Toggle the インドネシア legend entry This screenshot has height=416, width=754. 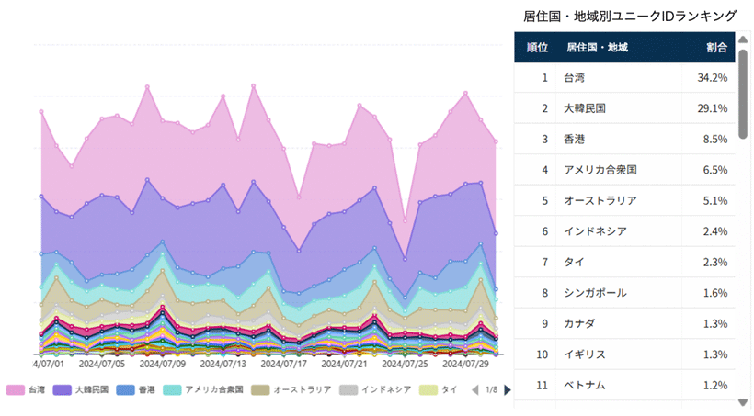pos(375,389)
